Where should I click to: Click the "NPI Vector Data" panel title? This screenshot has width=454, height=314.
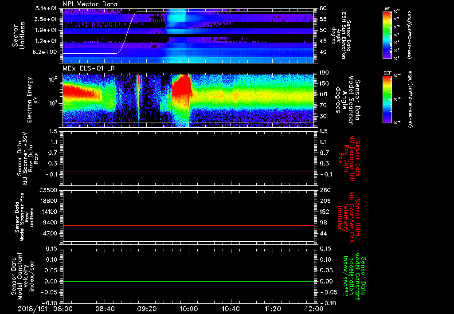point(90,4)
